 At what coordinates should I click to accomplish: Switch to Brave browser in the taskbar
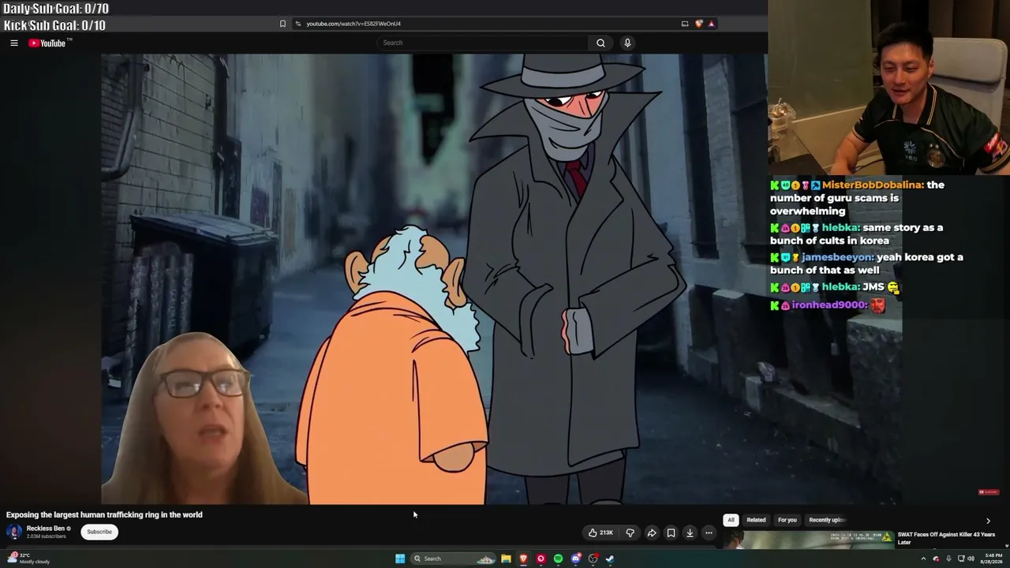click(x=523, y=559)
